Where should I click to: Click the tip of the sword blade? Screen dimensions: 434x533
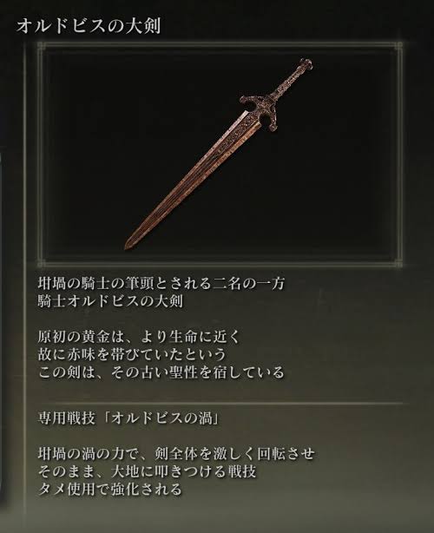click(x=128, y=246)
